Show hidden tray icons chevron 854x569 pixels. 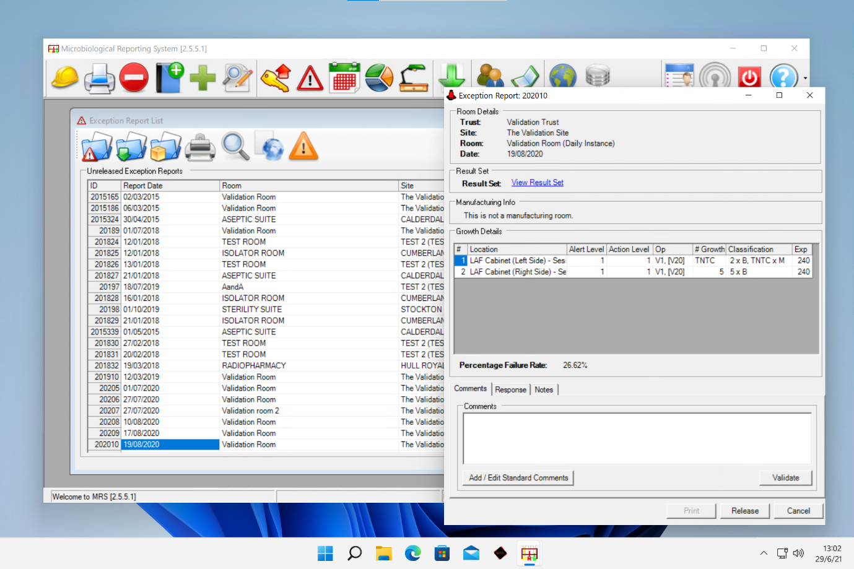(764, 554)
